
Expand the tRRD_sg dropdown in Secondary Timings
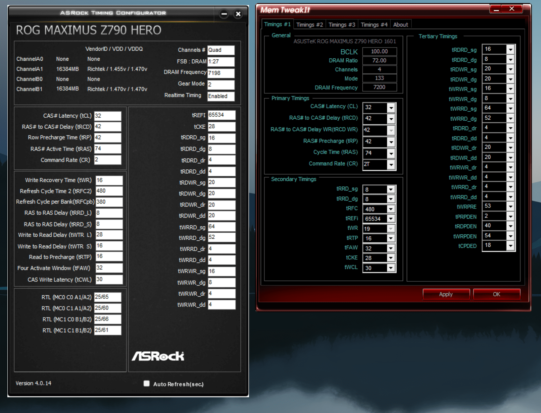point(391,190)
